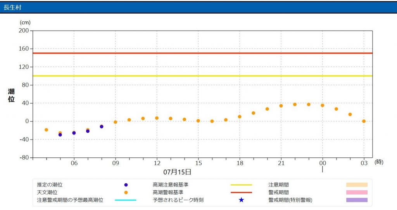Click the beige 注意期間 legend swatch
This screenshot has width=397, height=210.
click(x=357, y=185)
